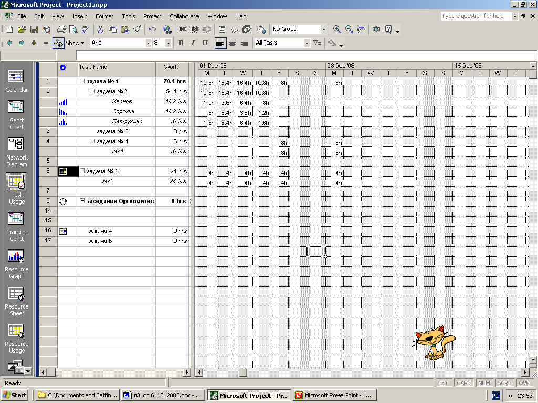Open Task Information dialog

(x=222, y=29)
